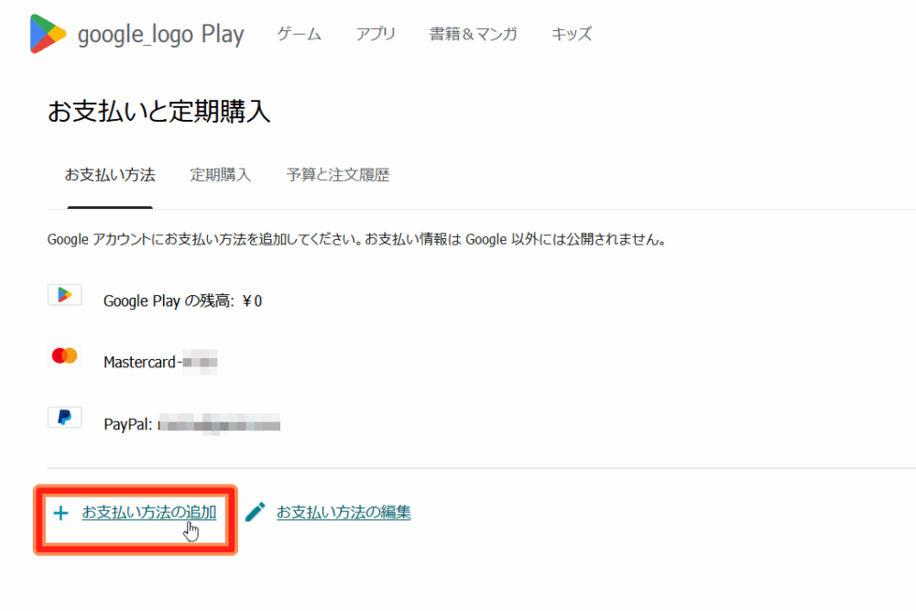Image resolution: width=916 pixels, height=611 pixels.
Task: Open the お支払い方法の追加 link
Action: pyautogui.click(x=148, y=512)
